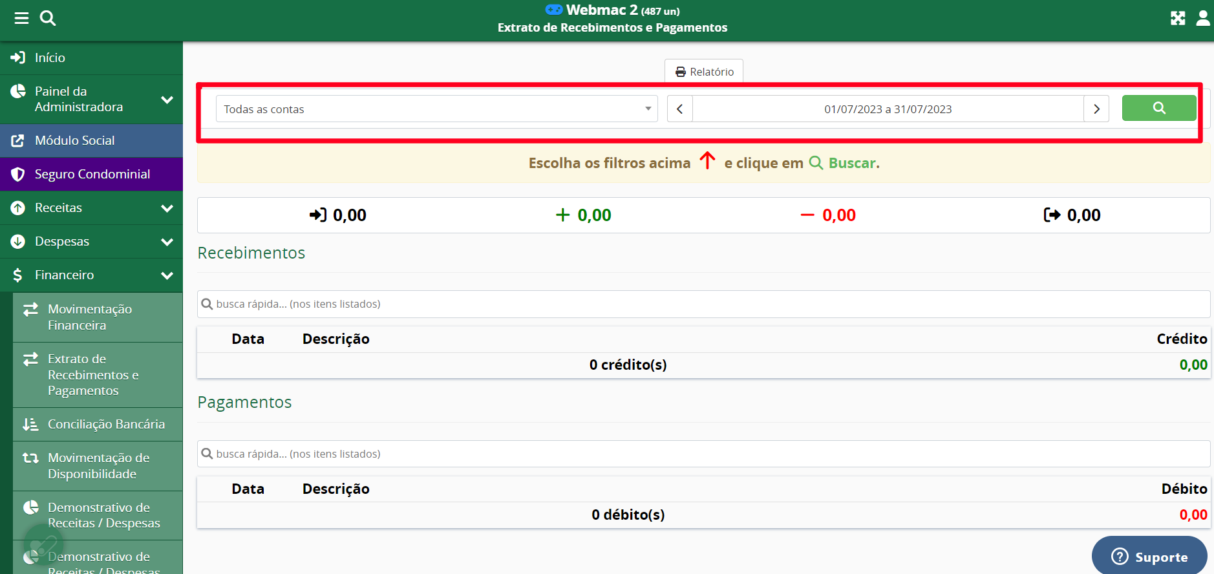The image size is (1214, 574).
Task: Click the green plus credits total icon
Action: click(563, 215)
